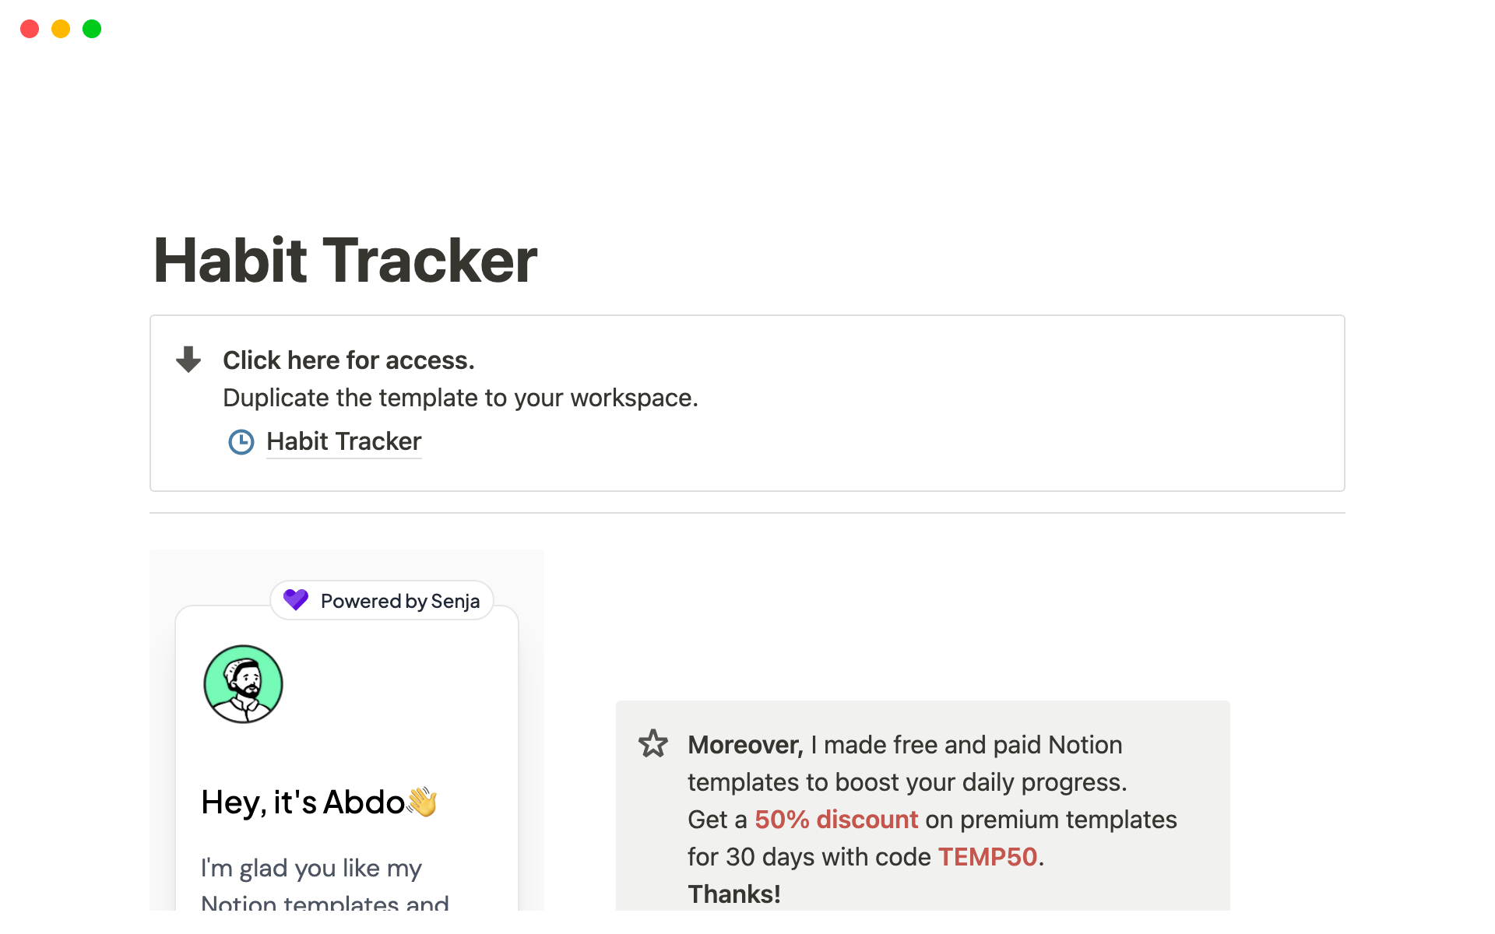Screen dimensions: 1495x934
Task: Click the "Powered by Senja" text
Action: pos(400,601)
